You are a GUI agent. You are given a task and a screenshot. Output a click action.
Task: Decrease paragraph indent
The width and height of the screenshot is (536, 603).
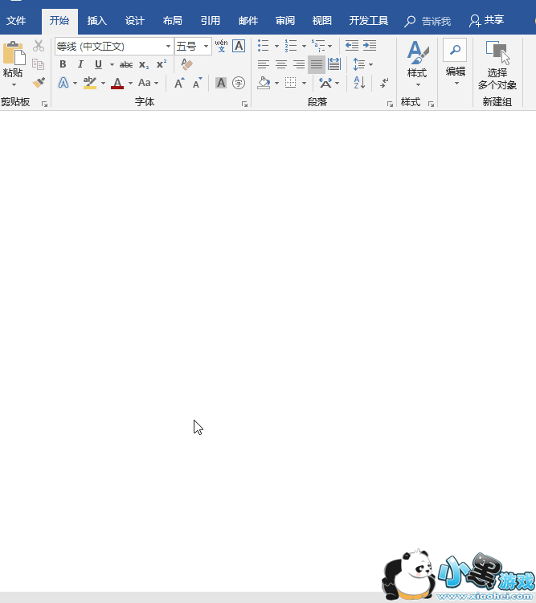coord(352,45)
